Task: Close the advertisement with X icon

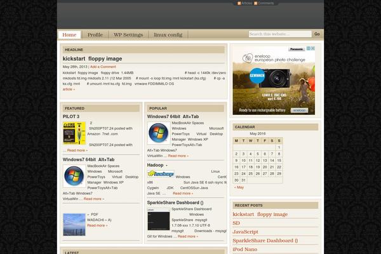Action: 313,48
